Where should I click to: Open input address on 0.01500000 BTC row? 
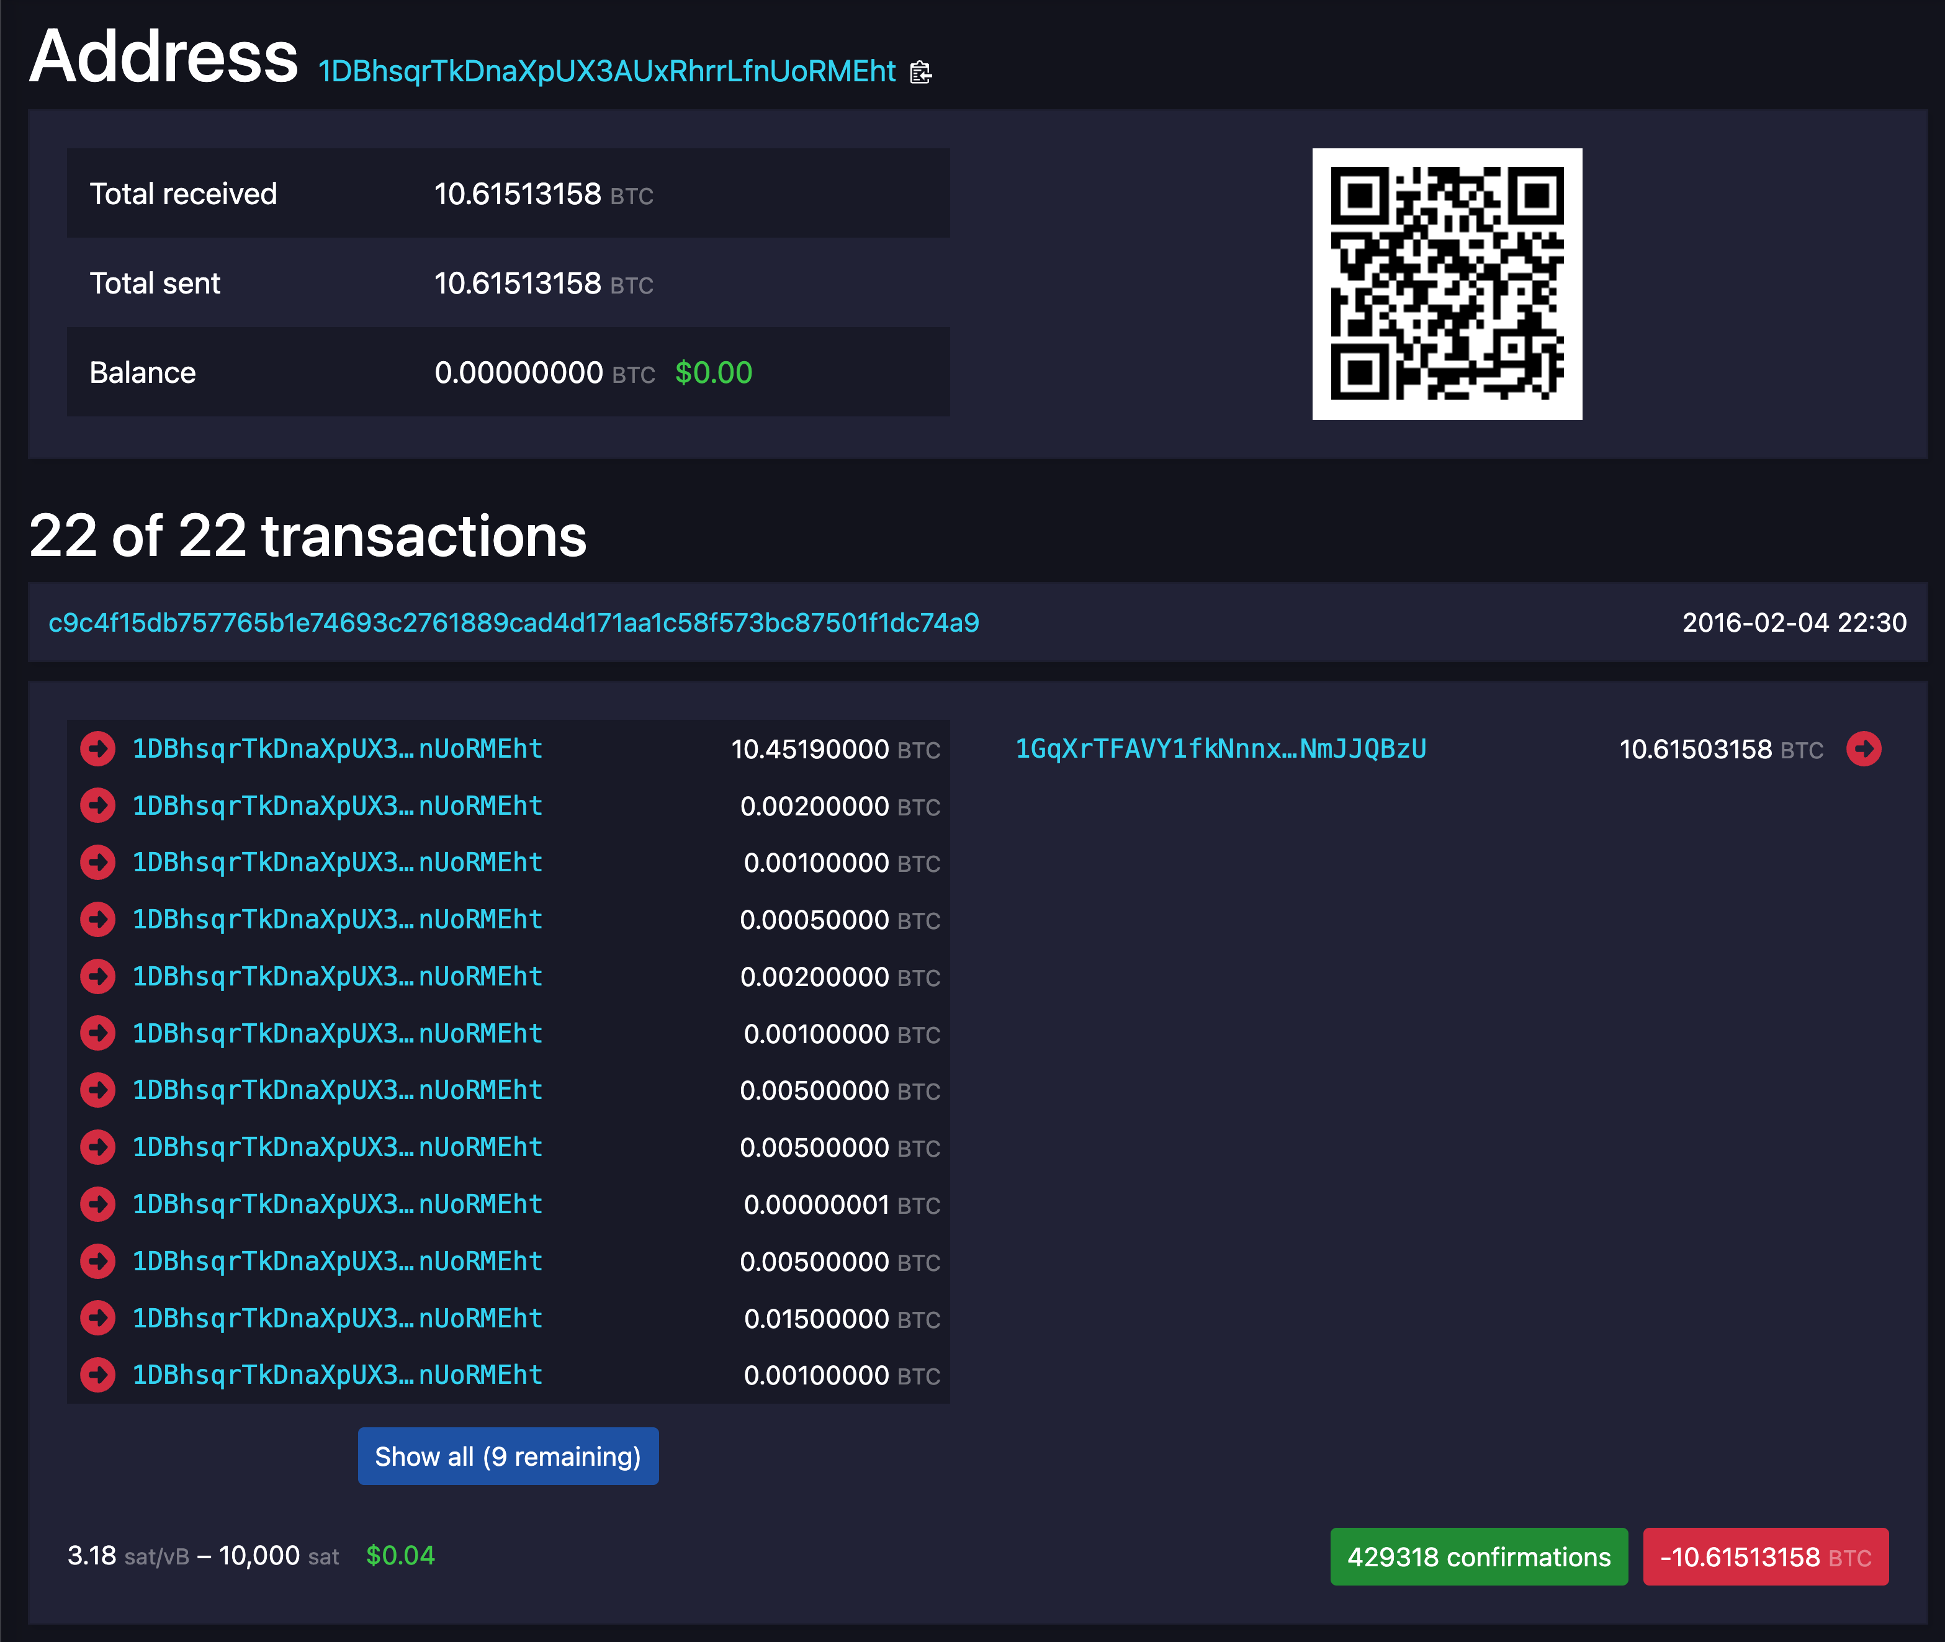click(x=337, y=1318)
